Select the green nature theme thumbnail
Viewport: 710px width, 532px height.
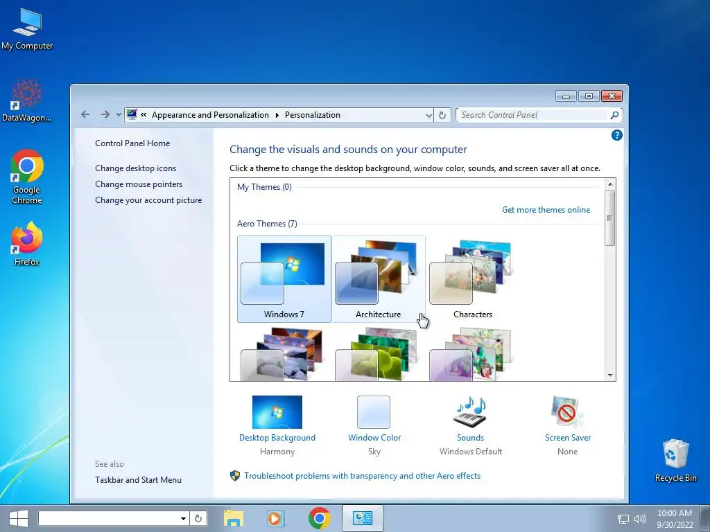378,354
